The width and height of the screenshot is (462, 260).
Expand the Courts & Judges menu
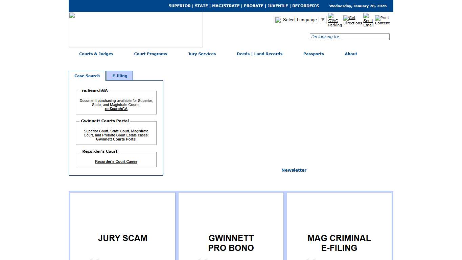96,53
